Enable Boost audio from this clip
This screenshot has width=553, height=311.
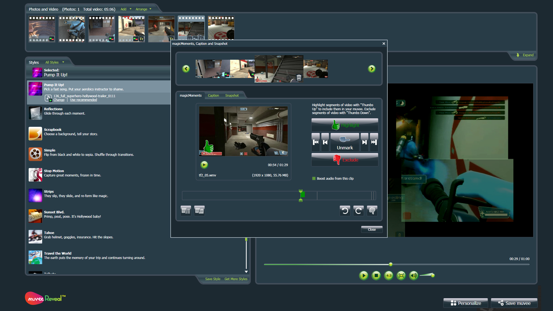[x=314, y=178]
